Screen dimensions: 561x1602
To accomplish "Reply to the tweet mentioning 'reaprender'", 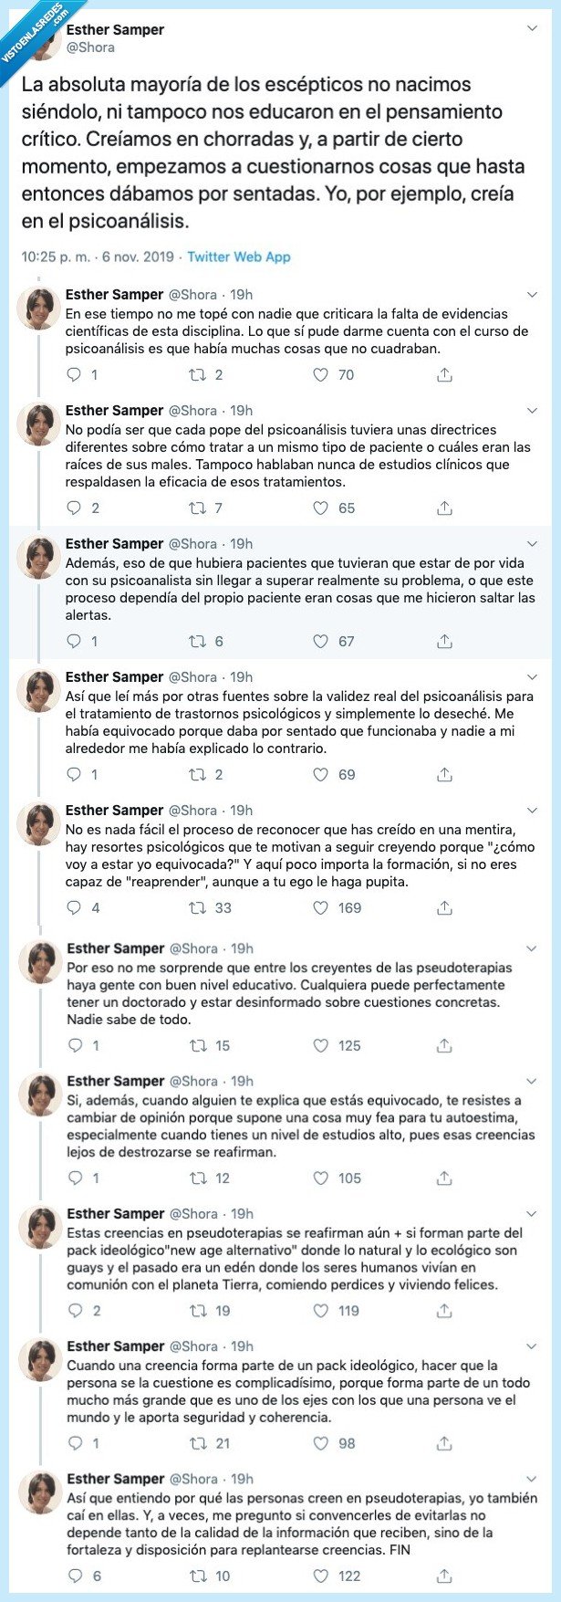I will click(x=73, y=907).
